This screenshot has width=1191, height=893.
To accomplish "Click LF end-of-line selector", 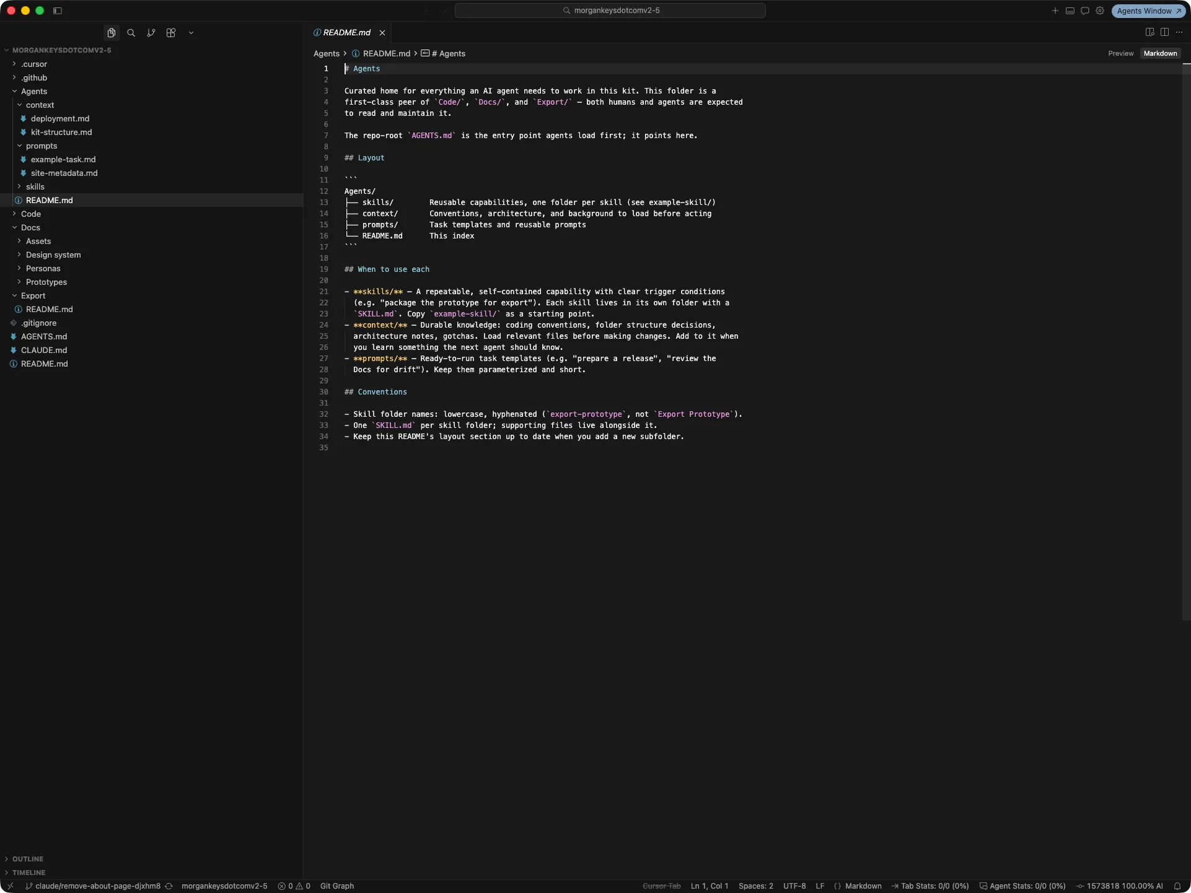I will [820, 886].
